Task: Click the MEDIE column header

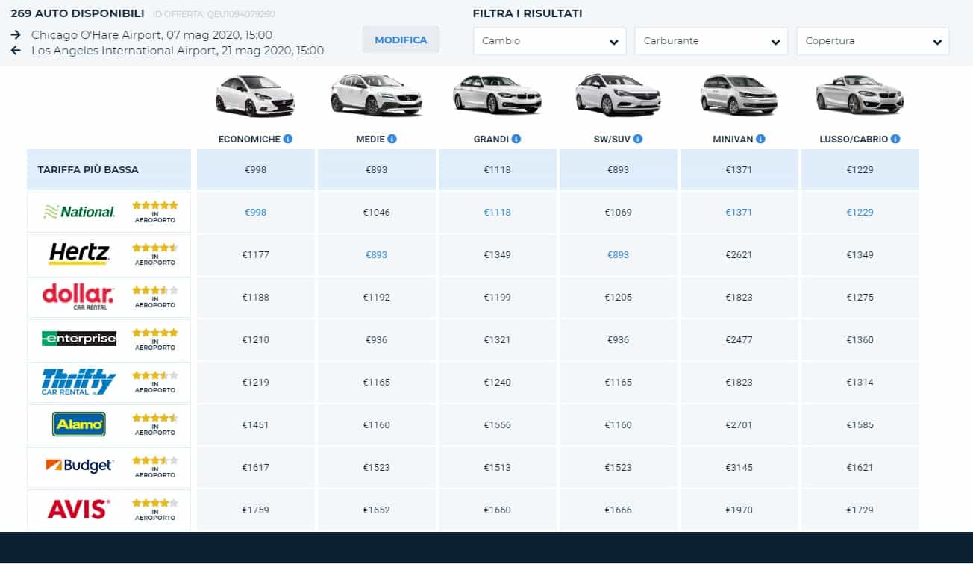Action: click(371, 139)
